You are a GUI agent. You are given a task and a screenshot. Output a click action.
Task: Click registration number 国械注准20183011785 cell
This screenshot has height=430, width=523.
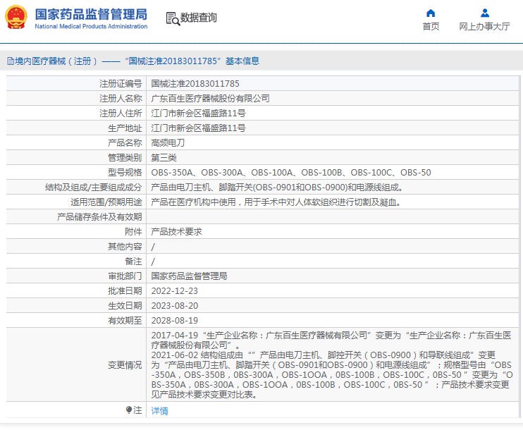coord(333,83)
